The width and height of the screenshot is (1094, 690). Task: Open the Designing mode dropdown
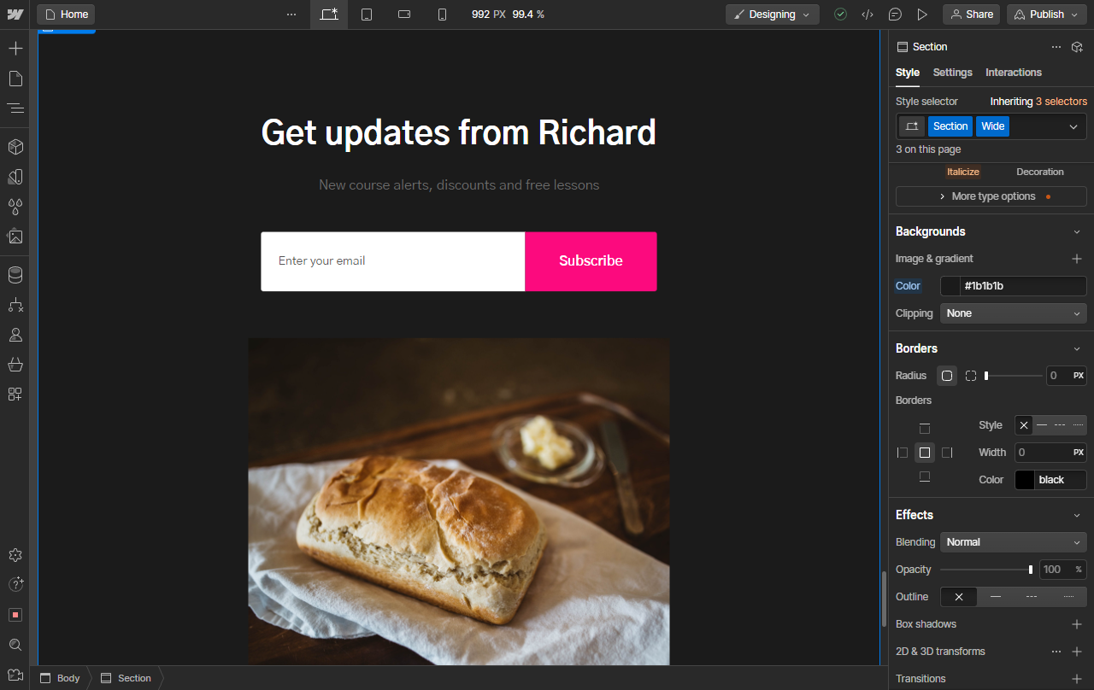point(773,15)
